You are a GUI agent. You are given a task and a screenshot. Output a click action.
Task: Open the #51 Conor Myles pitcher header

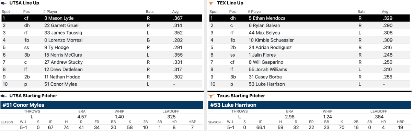(x=102, y=105)
